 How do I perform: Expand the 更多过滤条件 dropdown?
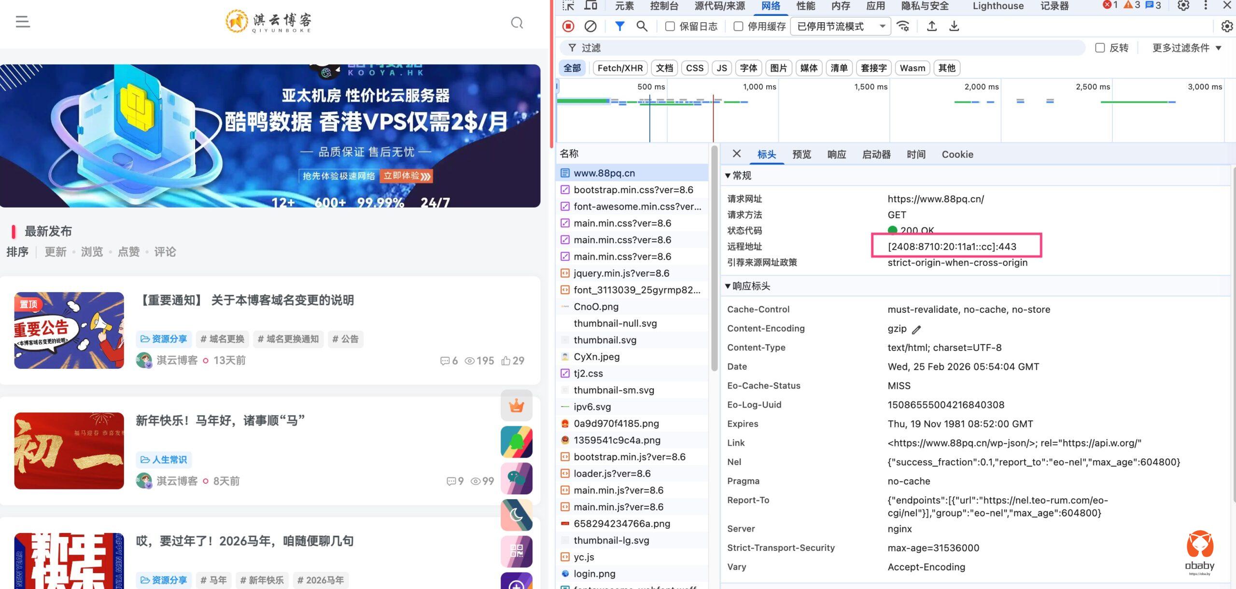(1186, 48)
